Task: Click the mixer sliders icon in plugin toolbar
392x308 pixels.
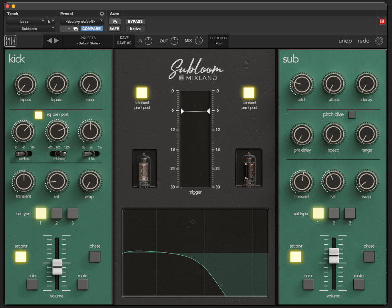Action: click(x=10, y=41)
